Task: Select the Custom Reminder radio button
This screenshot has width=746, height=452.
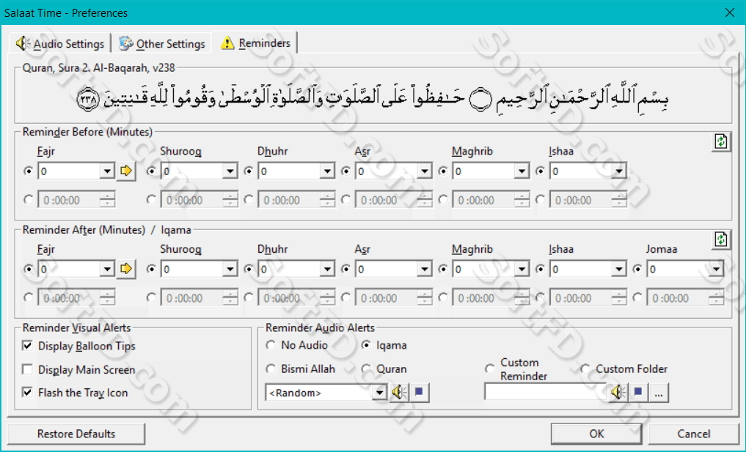Action: [x=489, y=368]
